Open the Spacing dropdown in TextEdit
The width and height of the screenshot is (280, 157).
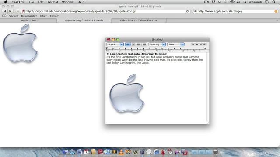click(x=157, y=44)
